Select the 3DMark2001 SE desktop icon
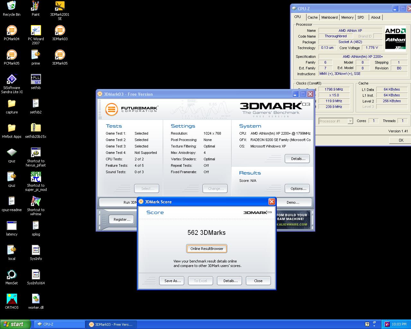Image resolution: width=411 pixels, height=329 pixels. click(60, 11)
